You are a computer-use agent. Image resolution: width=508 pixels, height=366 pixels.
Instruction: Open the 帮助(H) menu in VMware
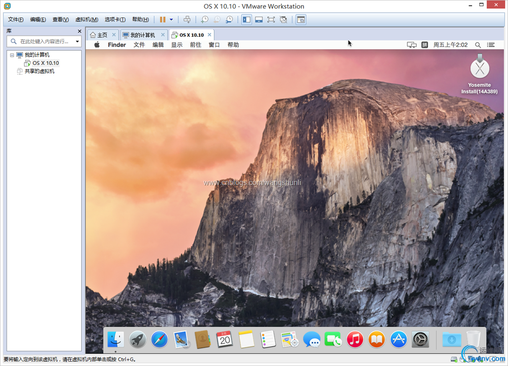tap(140, 20)
